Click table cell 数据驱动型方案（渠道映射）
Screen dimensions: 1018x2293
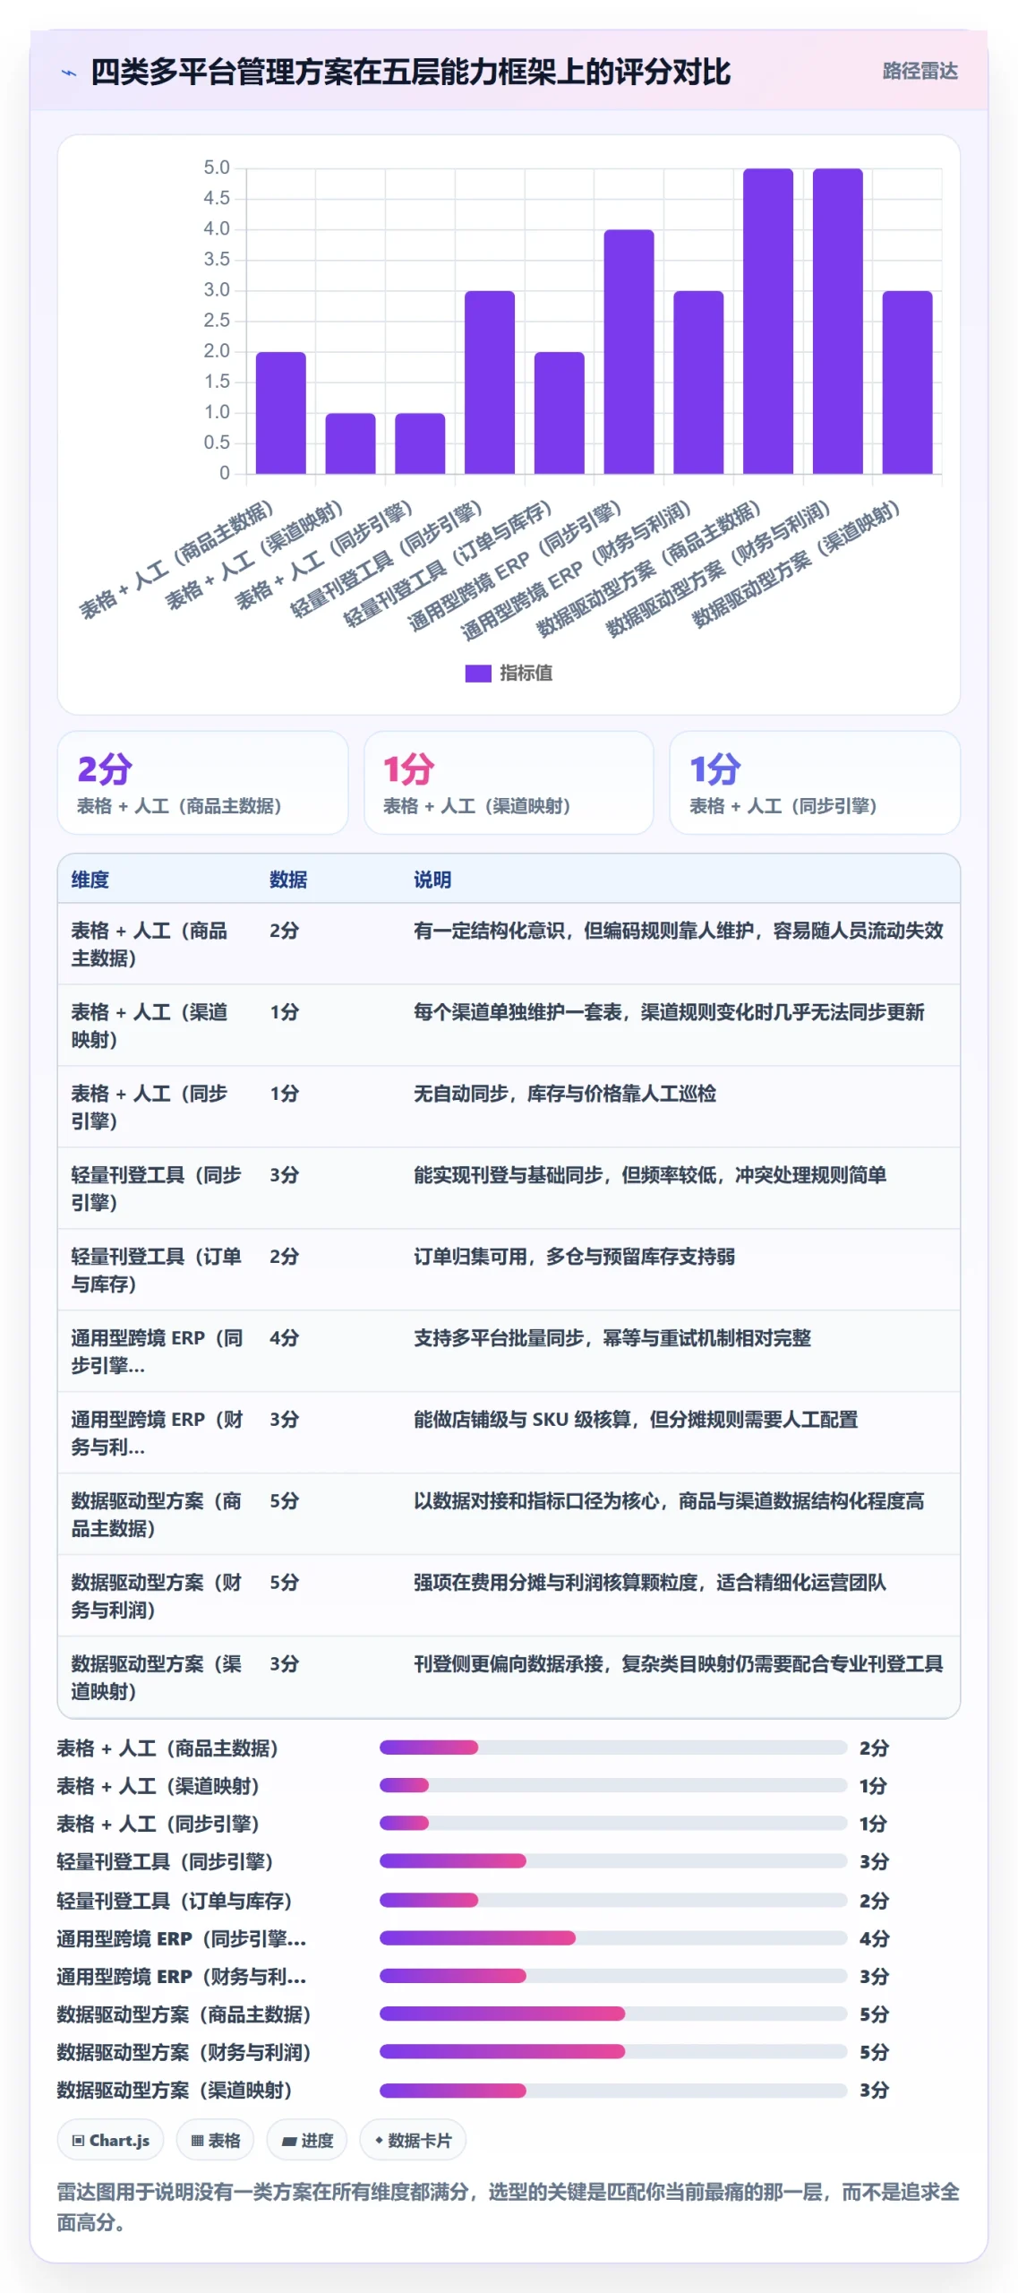pyautogui.click(x=157, y=1677)
